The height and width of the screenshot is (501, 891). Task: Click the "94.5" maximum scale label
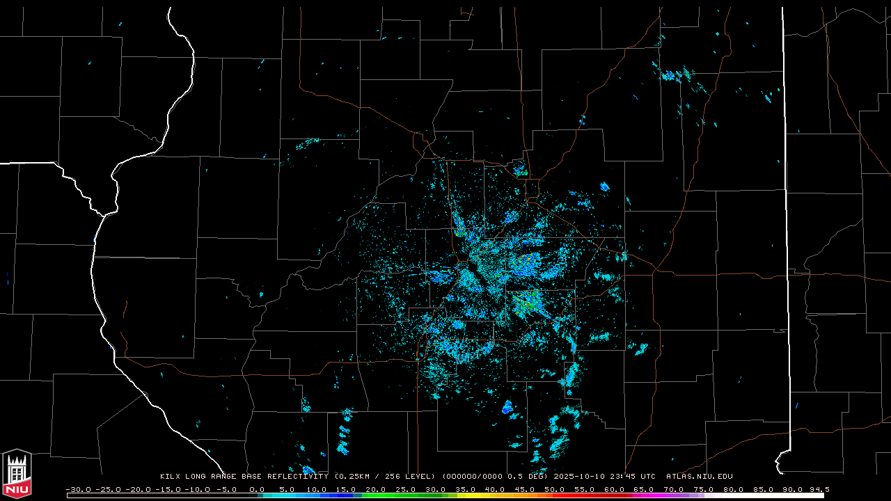pyautogui.click(x=819, y=489)
